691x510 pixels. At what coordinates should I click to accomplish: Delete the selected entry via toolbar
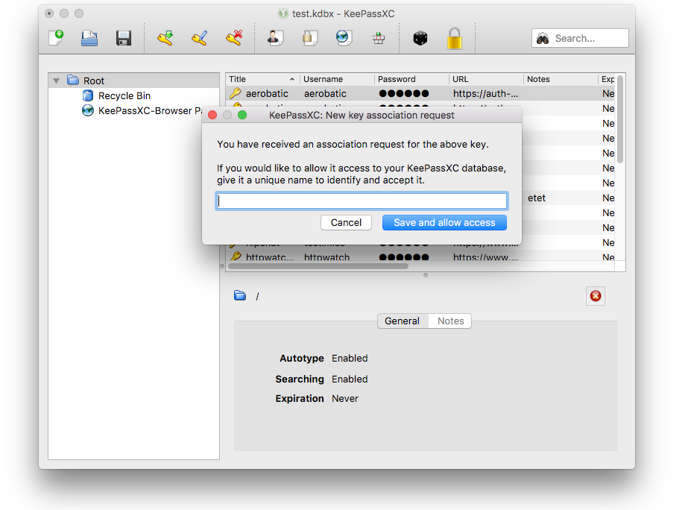click(234, 38)
